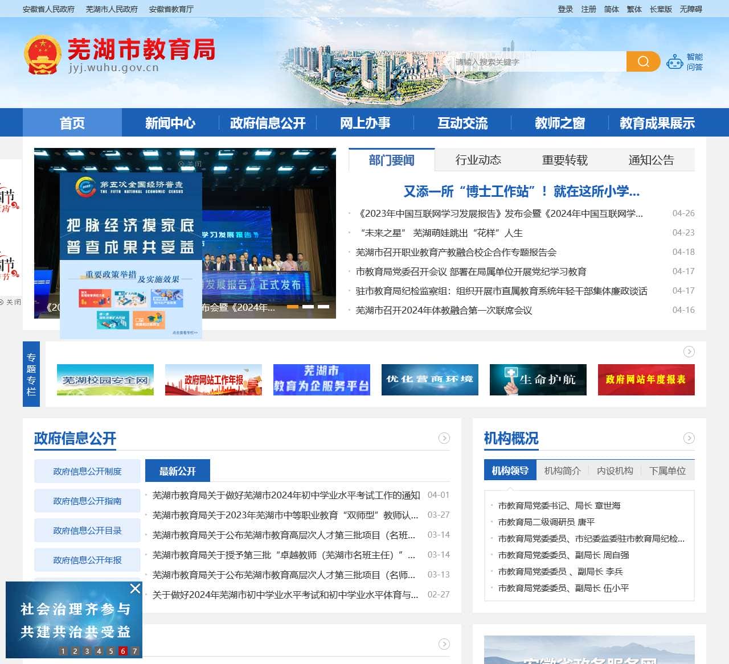This screenshot has width=729, height=664.
Task: Enable 长辈版 elderly-friendly mode
Action: coord(661,9)
